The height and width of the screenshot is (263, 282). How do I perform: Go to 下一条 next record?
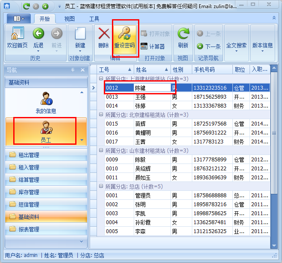[209, 47]
